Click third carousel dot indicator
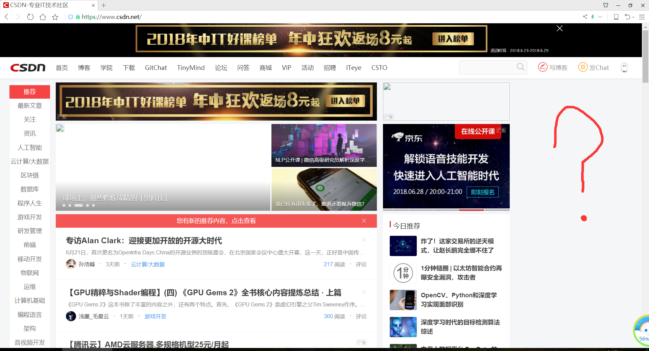649x351 pixels. click(78, 205)
